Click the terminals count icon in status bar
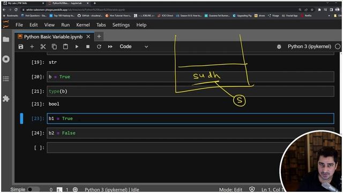This screenshot has width=343, height=193. (x=59, y=189)
